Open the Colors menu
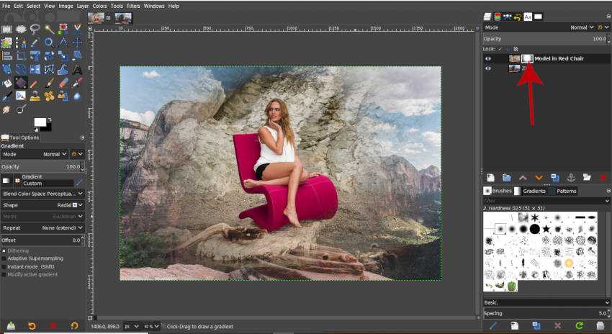The image size is (612, 334). pyautogui.click(x=99, y=6)
